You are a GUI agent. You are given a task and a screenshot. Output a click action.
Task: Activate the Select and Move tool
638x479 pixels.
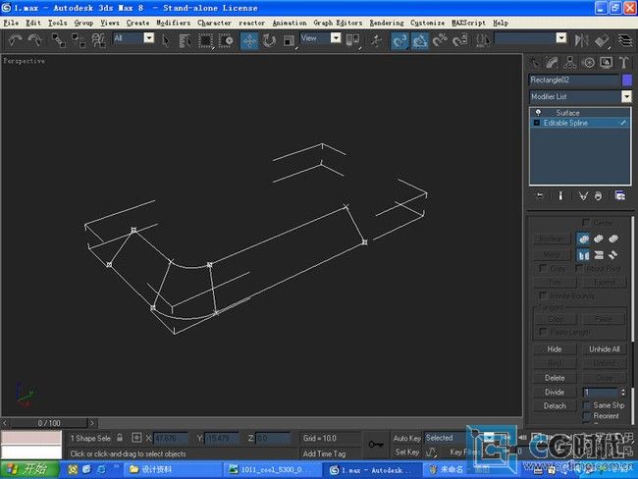[249, 40]
